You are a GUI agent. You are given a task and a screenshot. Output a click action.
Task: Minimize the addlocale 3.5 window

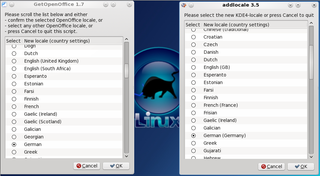click(x=290, y=5)
